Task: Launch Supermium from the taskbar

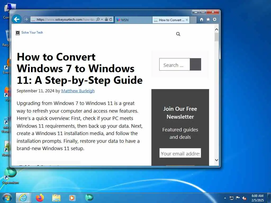Action: pos(89,198)
